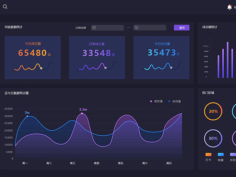Click the 周一 axis label

pyautogui.click(x=25, y=163)
